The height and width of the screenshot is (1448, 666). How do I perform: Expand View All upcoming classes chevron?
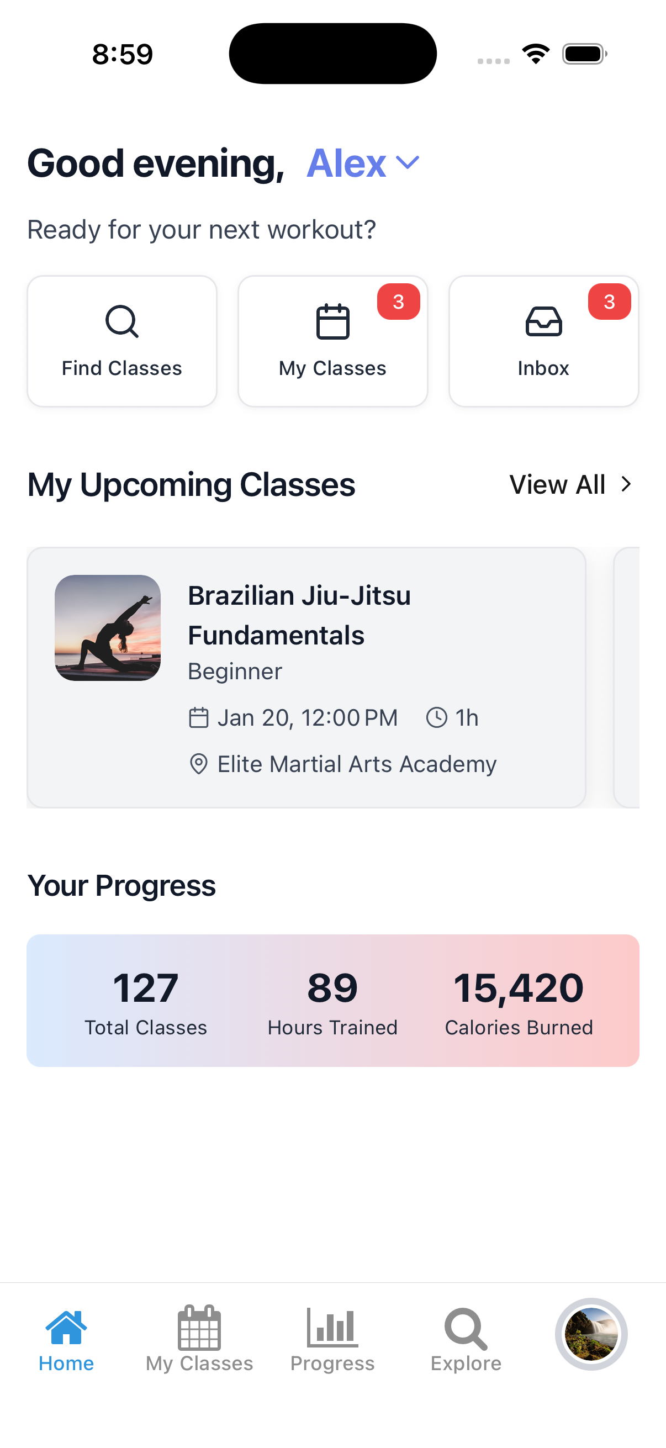pos(626,484)
